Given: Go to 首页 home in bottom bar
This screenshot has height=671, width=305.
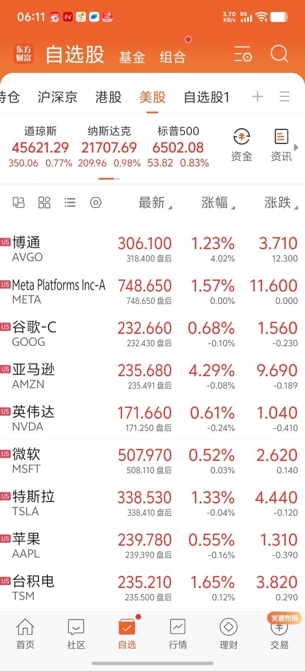Looking at the screenshot, I should point(25,634).
